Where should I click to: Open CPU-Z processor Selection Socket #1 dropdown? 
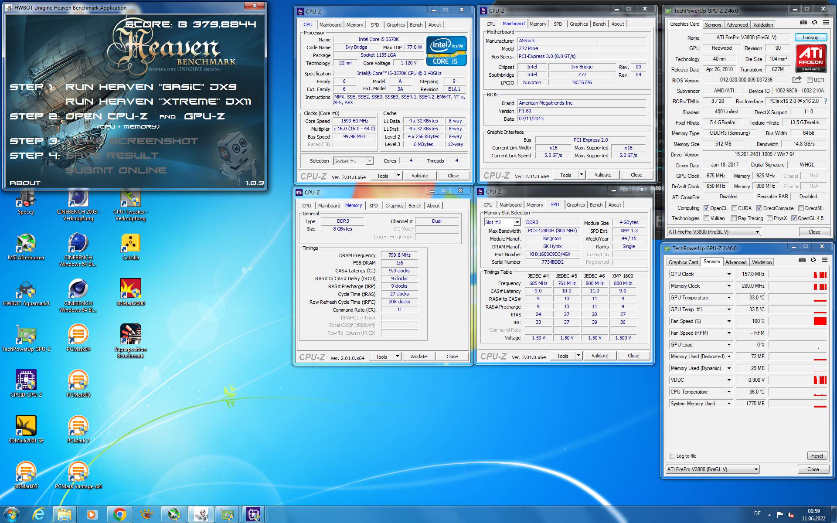(x=353, y=161)
